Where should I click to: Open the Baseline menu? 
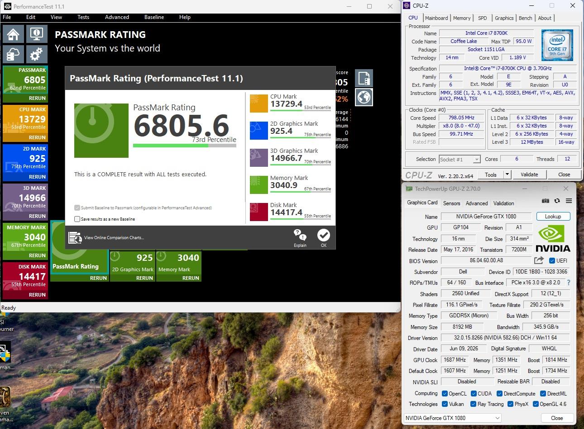pos(154,17)
